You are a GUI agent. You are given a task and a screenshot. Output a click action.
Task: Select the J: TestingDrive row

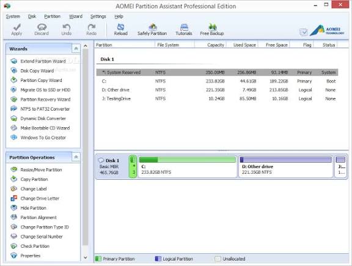217,98
